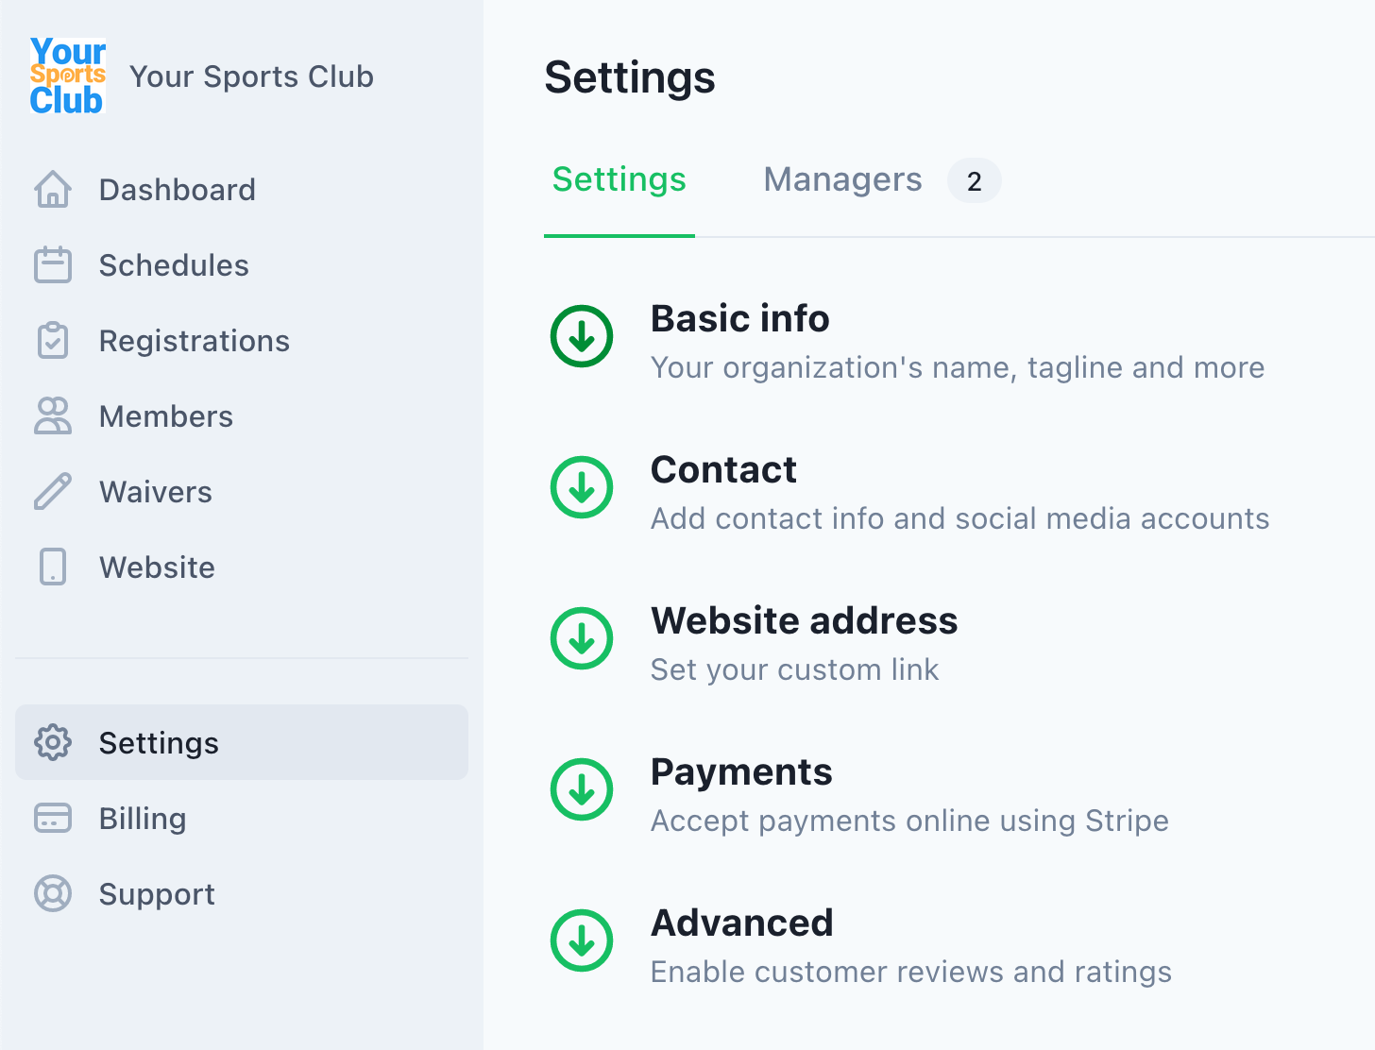Click the Managers count badge
The image size is (1375, 1050).
click(x=974, y=180)
